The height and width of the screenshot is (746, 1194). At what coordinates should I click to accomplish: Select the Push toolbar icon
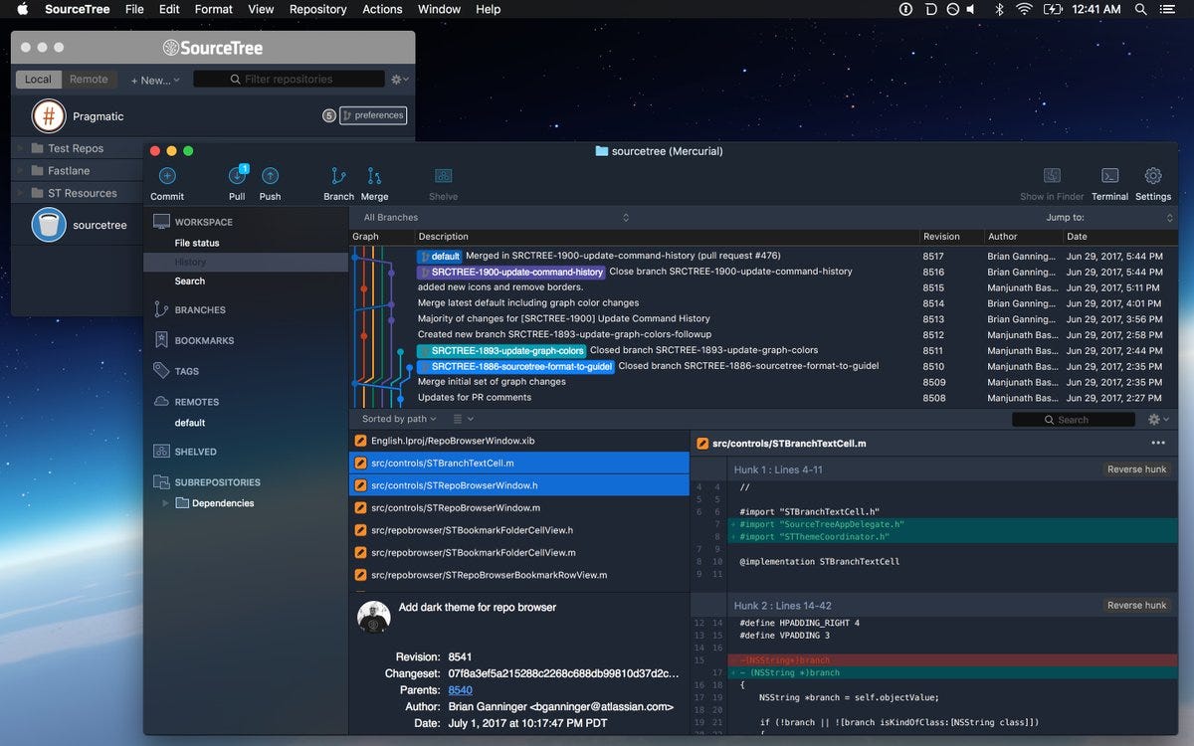[270, 179]
